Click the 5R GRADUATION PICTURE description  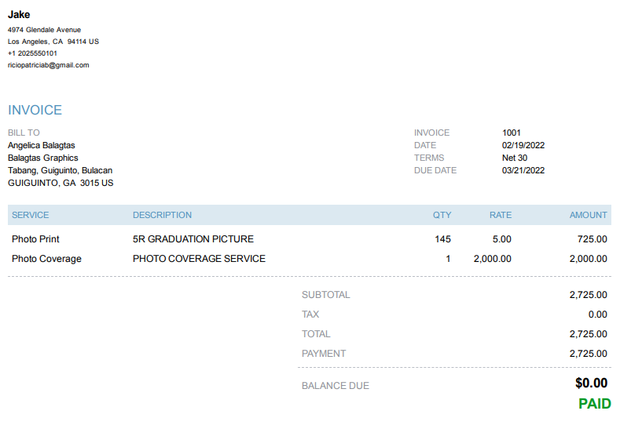tap(193, 239)
